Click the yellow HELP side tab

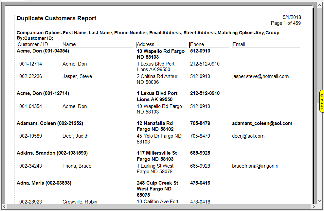[321, 104]
